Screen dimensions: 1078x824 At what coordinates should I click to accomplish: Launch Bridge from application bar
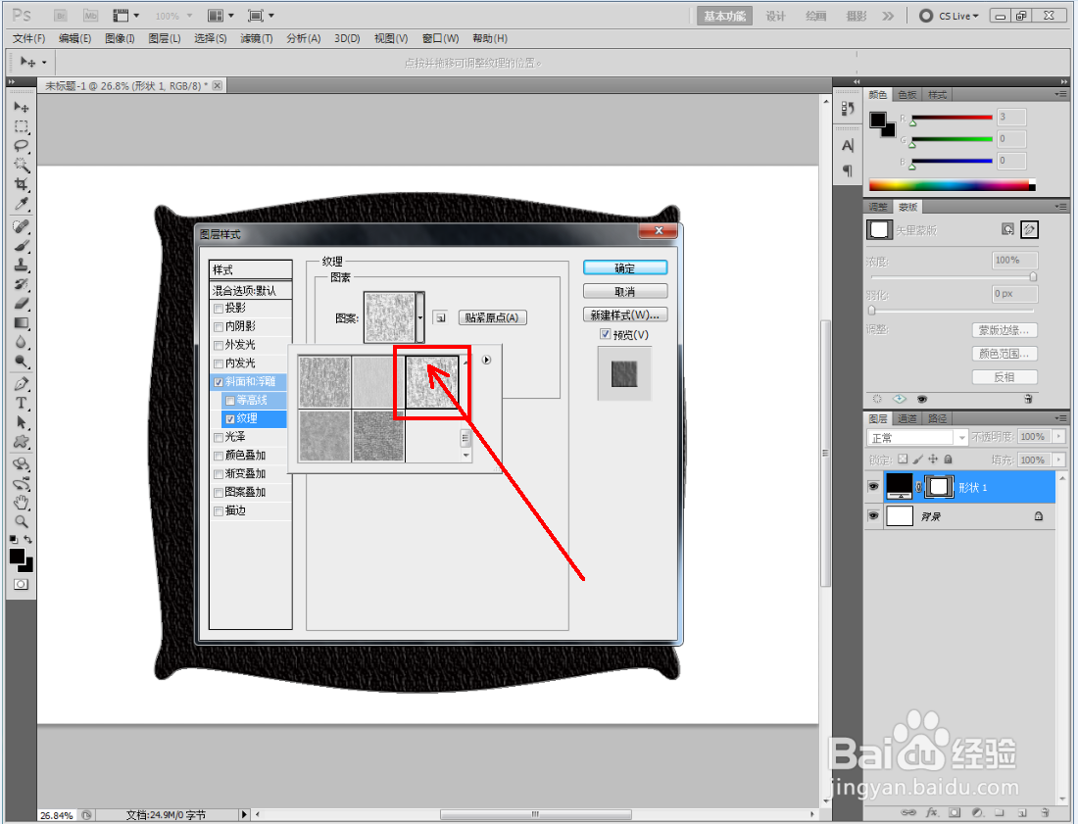[x=61, y=15]
